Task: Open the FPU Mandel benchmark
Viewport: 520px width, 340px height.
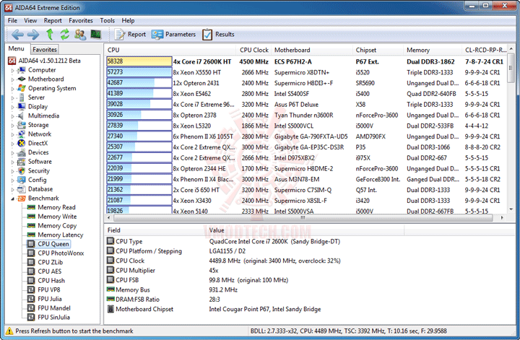Action: [x=54, y=308]
